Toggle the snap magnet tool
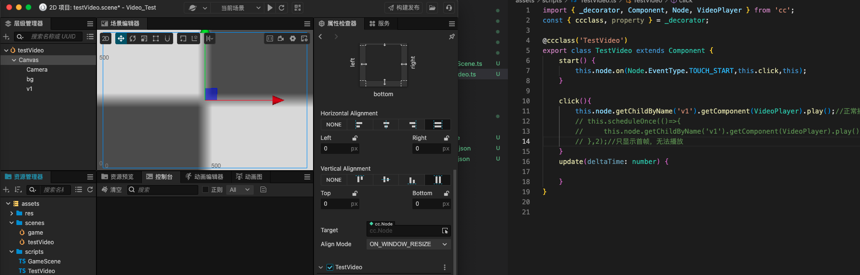Viewport: 860px width, 275px height. (x=167, y=38)
